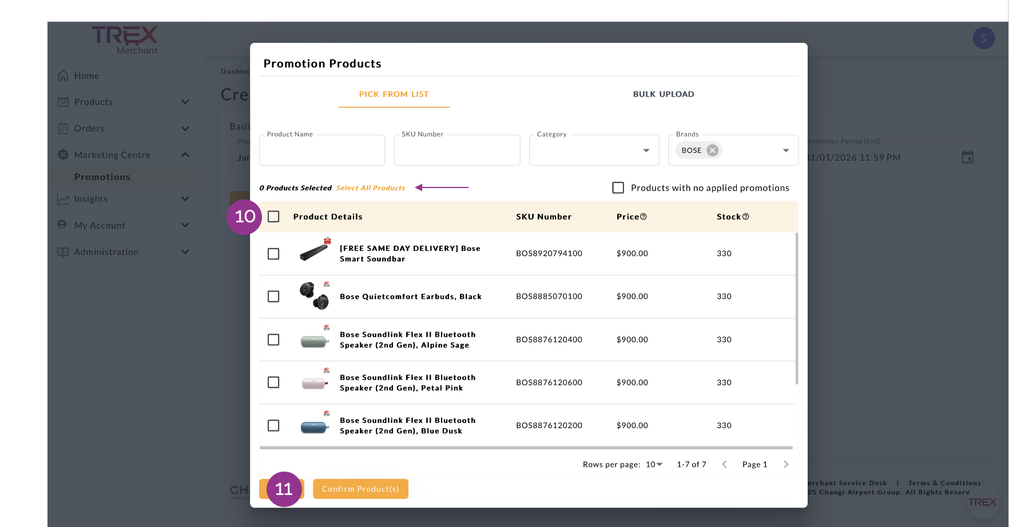Click the Home icon in sidebar

click(x=63, y=75)
